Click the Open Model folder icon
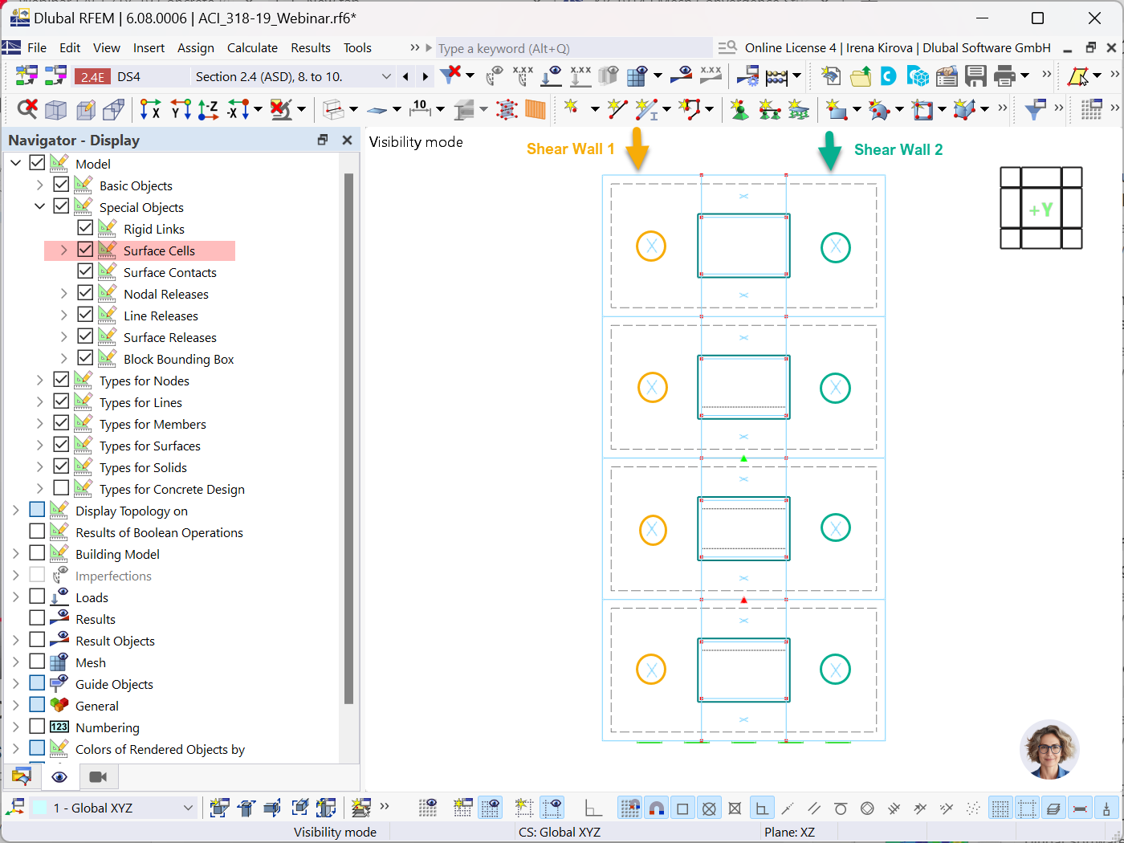The width and height of the screenshot is (1124, 843). (x=861, y=77)
